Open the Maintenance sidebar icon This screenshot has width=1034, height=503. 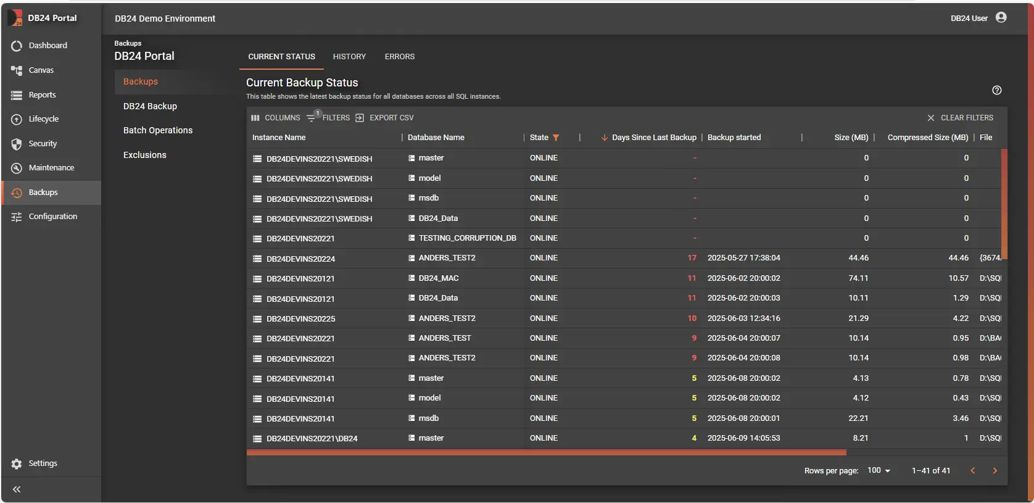pyautogui.click(x=17, y=168)
